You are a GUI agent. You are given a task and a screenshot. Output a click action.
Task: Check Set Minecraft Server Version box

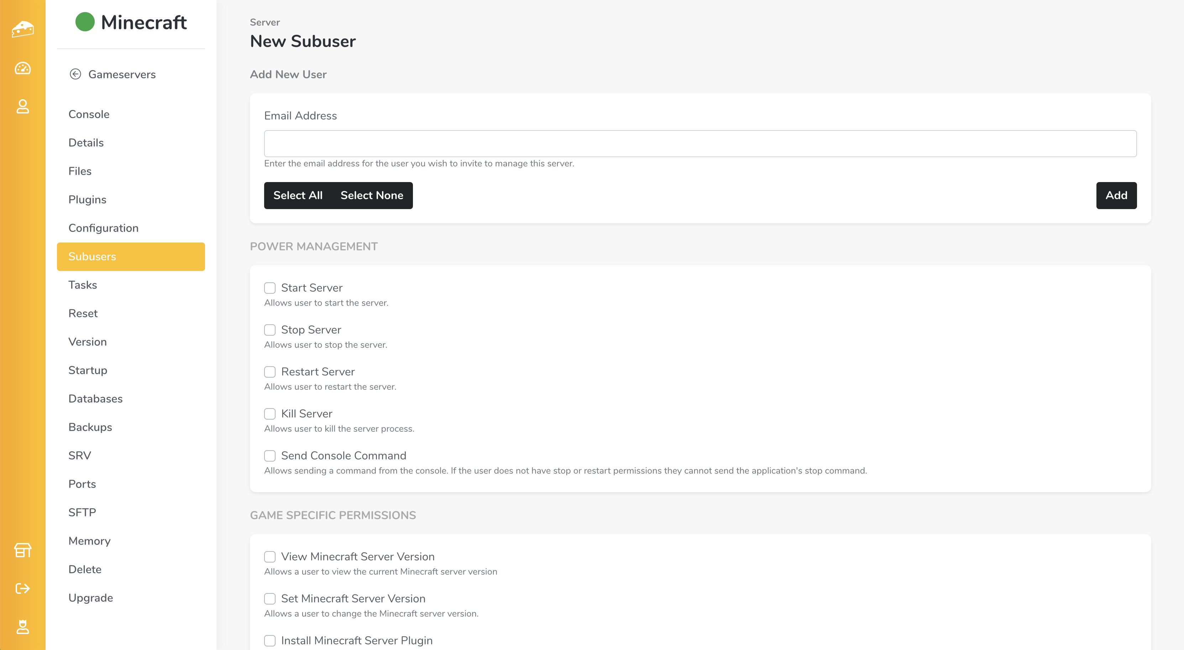click(270, 598)
